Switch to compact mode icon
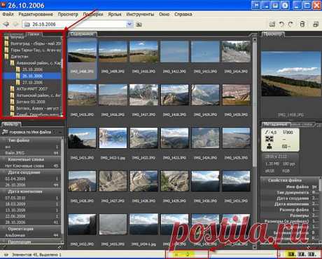322x259 pixels. click(316, 25)
